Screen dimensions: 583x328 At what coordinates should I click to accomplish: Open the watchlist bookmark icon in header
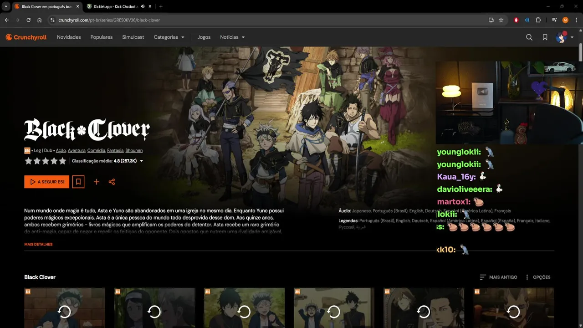tap(545, 37)
